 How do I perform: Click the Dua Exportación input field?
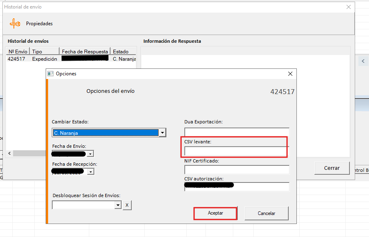(237, 132)
